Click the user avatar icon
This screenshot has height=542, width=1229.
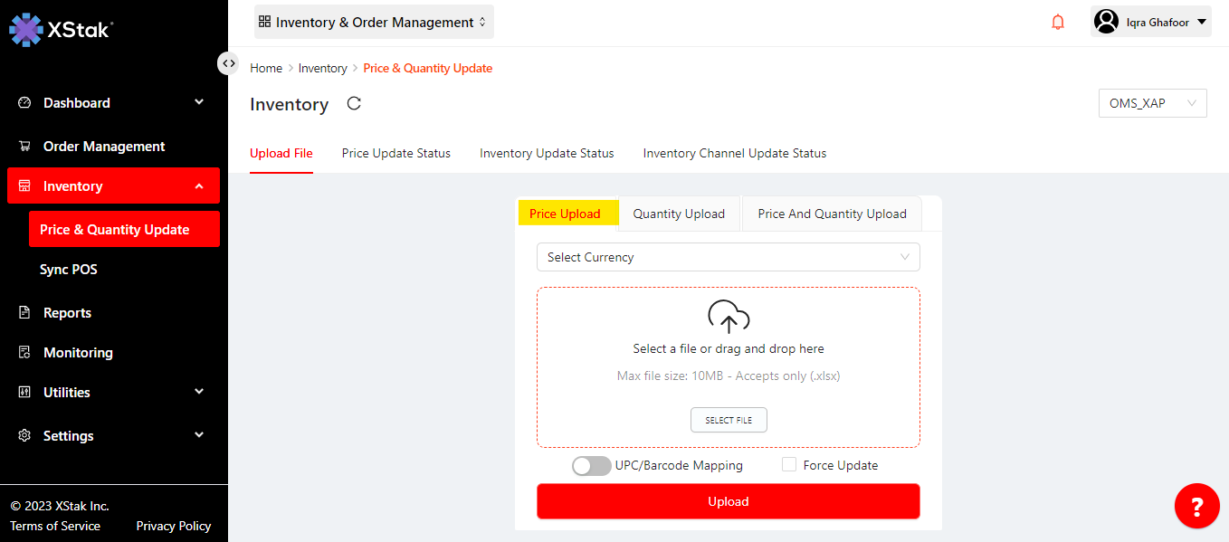tap(1106, 22)
